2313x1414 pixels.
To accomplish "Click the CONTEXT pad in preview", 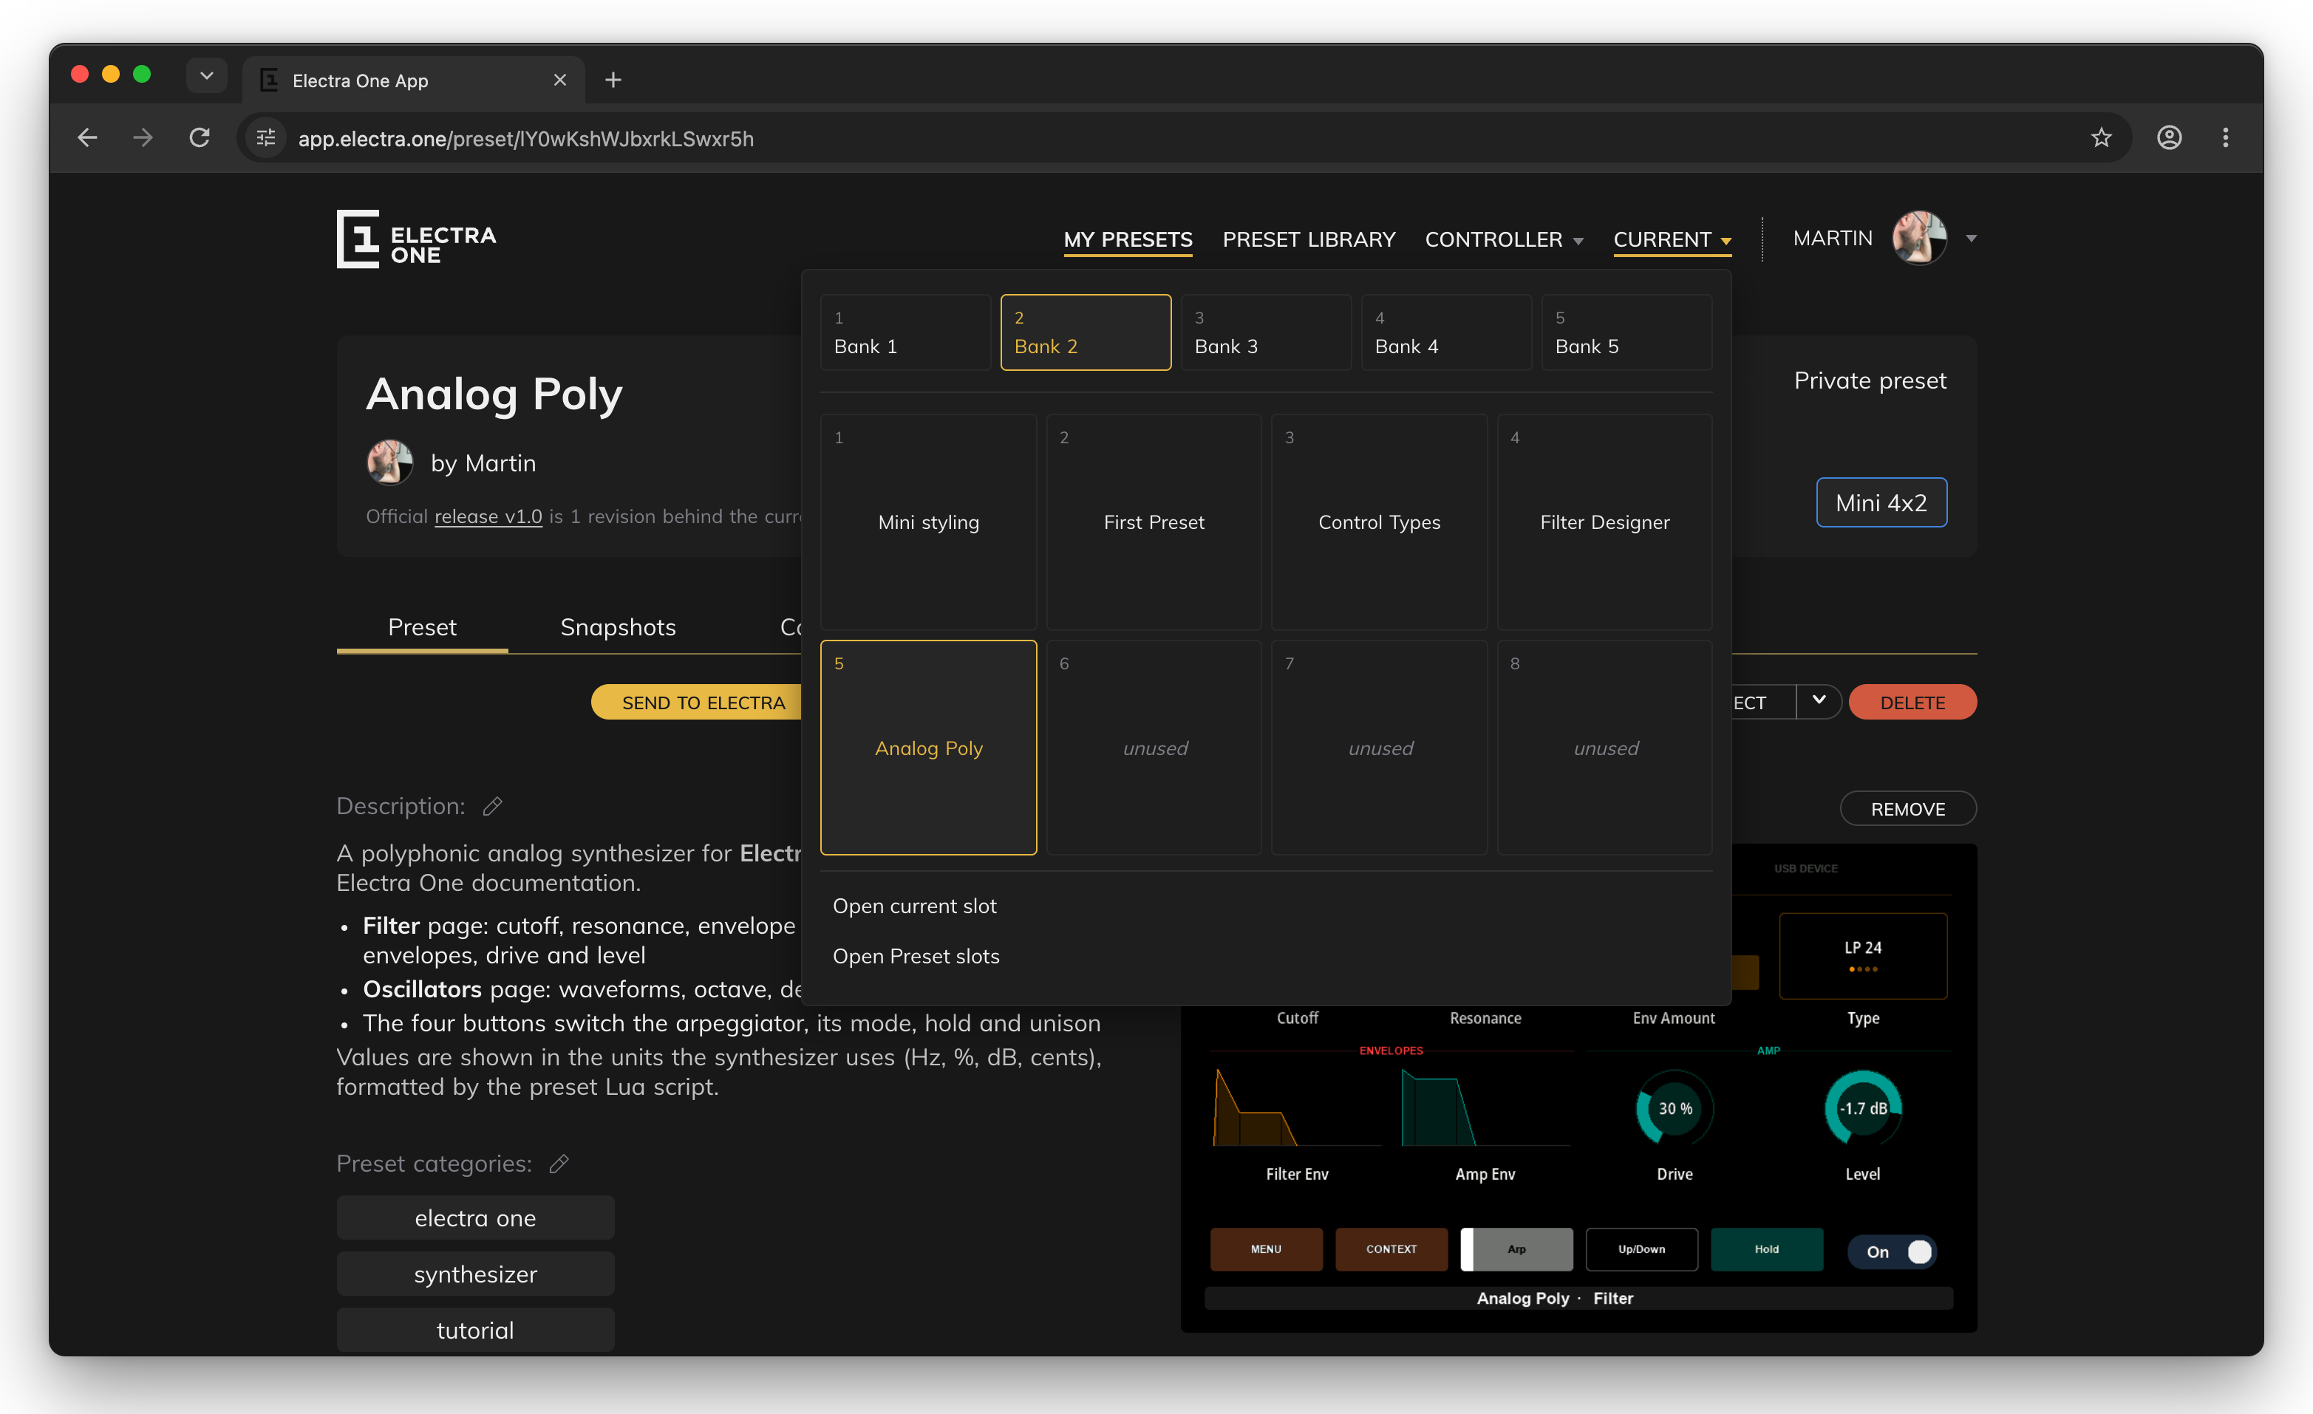I will click(1391, 1249).
